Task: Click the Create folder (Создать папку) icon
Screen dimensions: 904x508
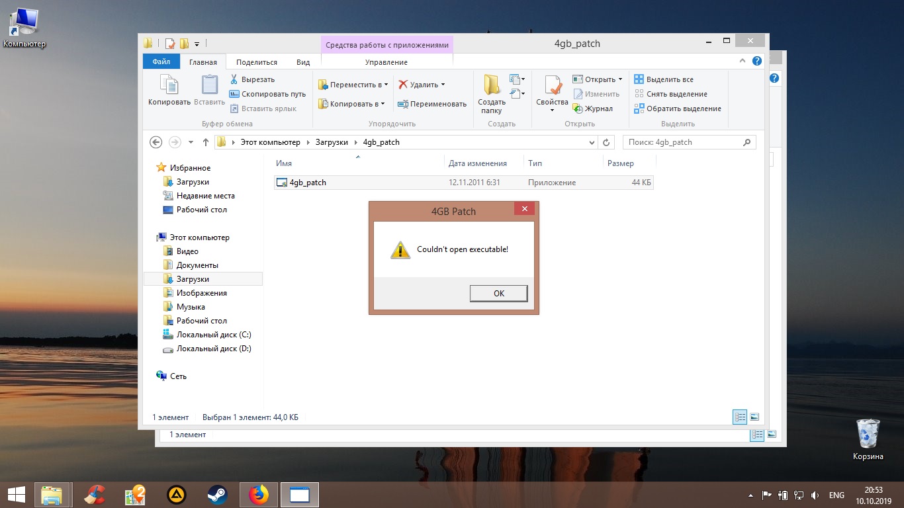Action: 491,86
